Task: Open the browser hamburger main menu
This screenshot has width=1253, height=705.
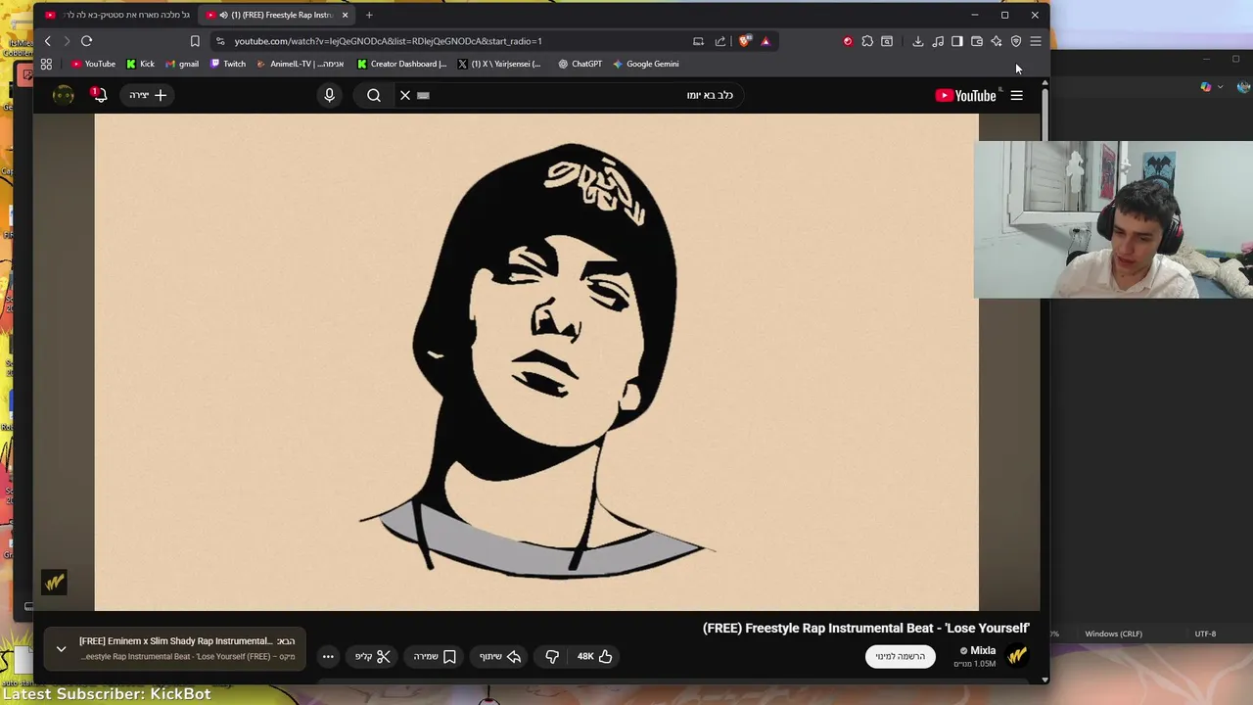Action: click(x=1036, y=41)
